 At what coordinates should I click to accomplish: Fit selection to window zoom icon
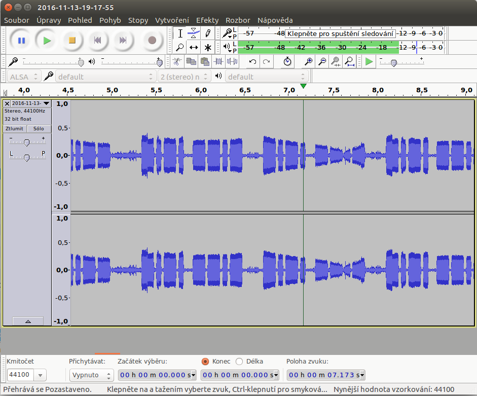(x=336, y=62)
